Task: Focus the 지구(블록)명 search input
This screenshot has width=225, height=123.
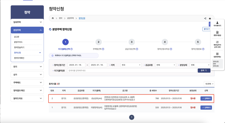Action: 132,71
